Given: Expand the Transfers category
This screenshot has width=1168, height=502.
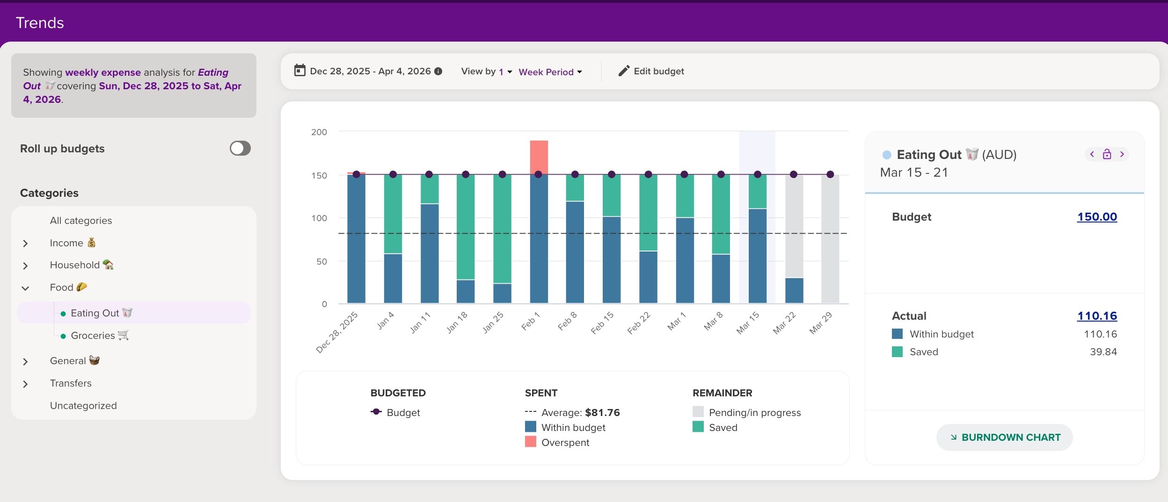Looking at the screenshot, I should [x=25, y=384].
